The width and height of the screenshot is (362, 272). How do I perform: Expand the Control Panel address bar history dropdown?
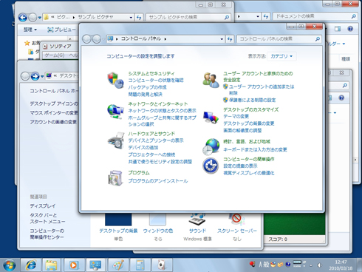[222, 39]
